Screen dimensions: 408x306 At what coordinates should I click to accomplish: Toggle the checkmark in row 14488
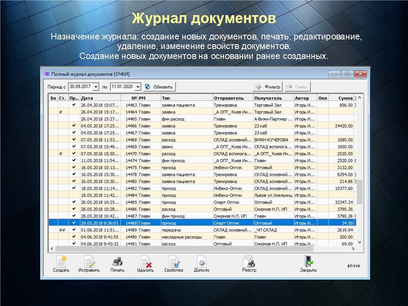point(74,223)
